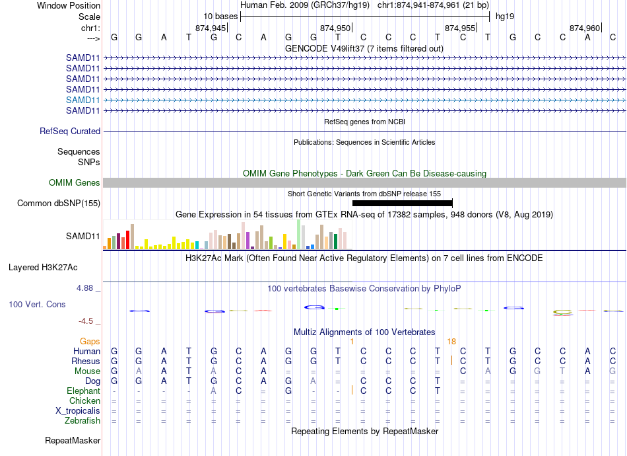The width and height of the screenshot is (627, 456).
Task: Click the 'hg19' assembly label beside the scale
Action: [505, 17]
